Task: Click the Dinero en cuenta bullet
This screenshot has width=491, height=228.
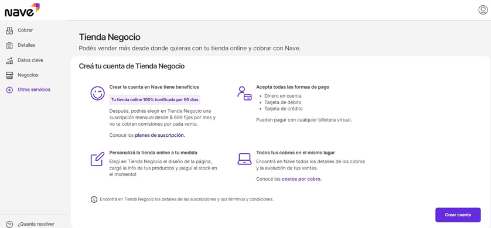Action: (283, 96)
